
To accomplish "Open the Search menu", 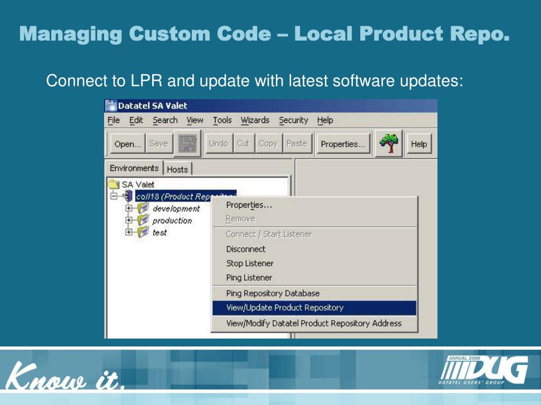I will [x=165, y=120].
